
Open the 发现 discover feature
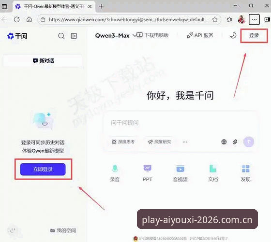(246, 173)
